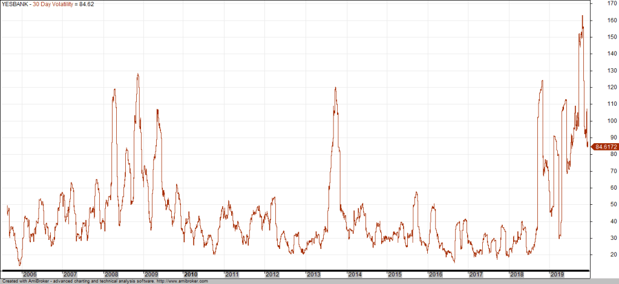This screenshot has width=619, height=284.
Task: Select the 2019 year label on time axis
Action: click(x=557, y=274)
